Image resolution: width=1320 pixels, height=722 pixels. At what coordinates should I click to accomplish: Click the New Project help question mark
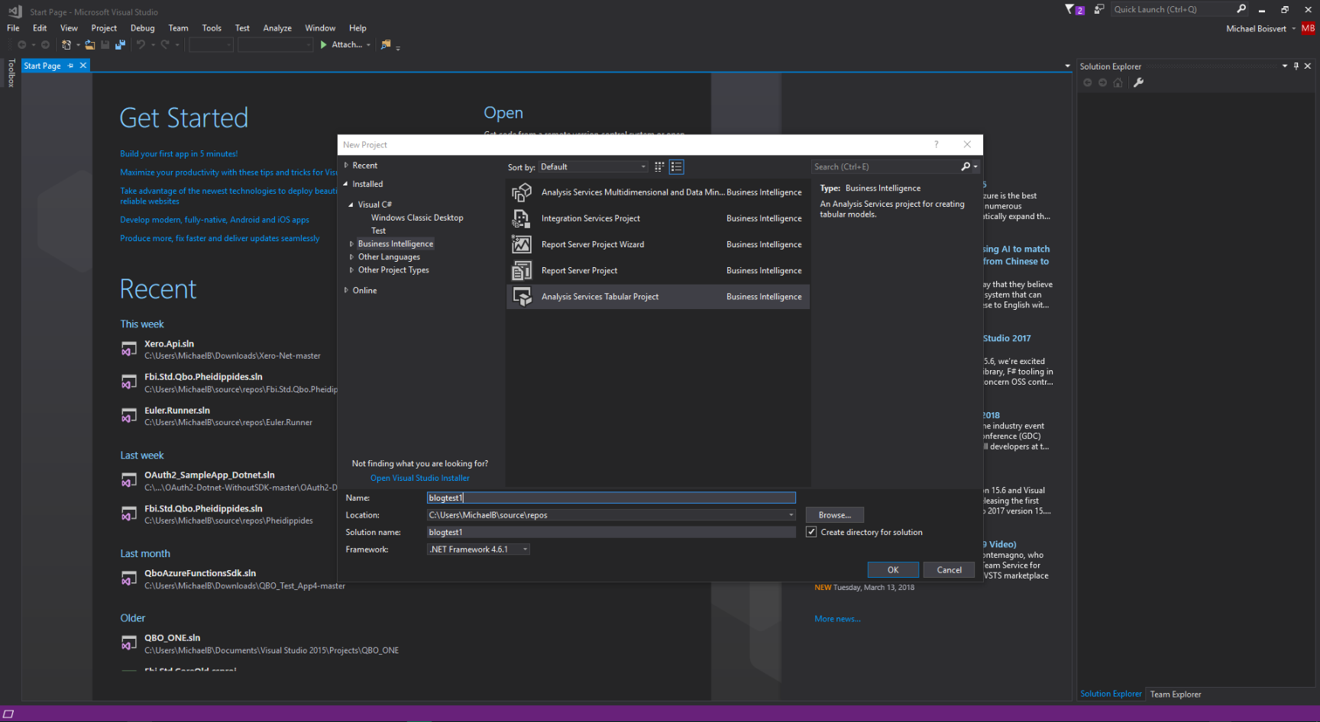pyautogui.click(x=937, y=144)
